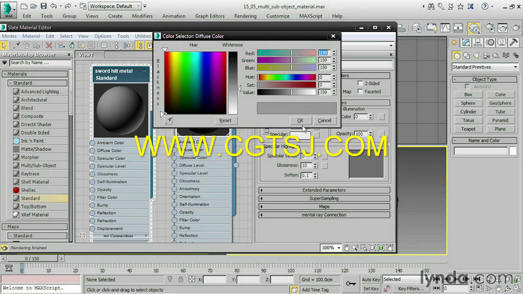Click the Search by Name field
Image resolution: width=523 pixels, height=294 pixels.
coord(40,63)
